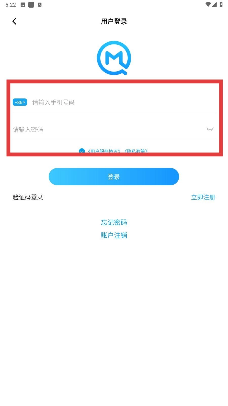This screenshot has height=406, width=228.
Task: Tap the gray square status bar icon
Action: pyautogui.click(x=31, y=5)
